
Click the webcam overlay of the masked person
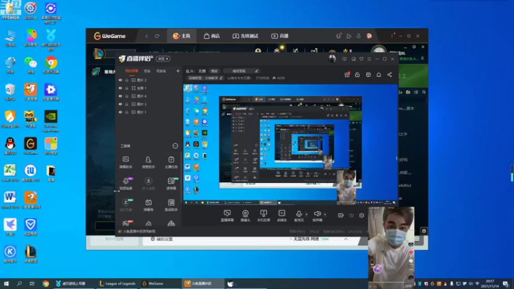click(x=391, y=247)
